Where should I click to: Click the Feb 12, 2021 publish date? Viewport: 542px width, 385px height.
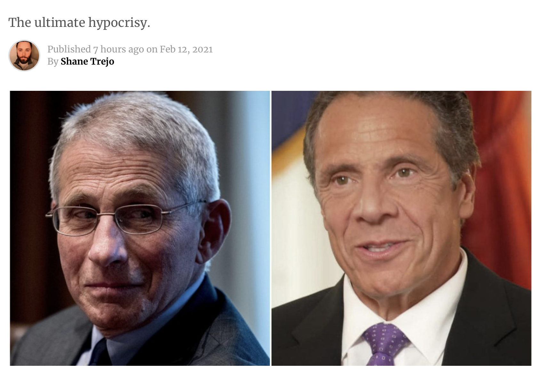pos(186,49)
